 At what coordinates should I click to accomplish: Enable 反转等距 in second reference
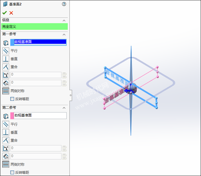[12, 173]
